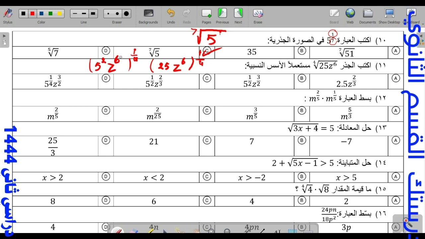
Task: Select the Stylus tool
Action: (8, 16)
